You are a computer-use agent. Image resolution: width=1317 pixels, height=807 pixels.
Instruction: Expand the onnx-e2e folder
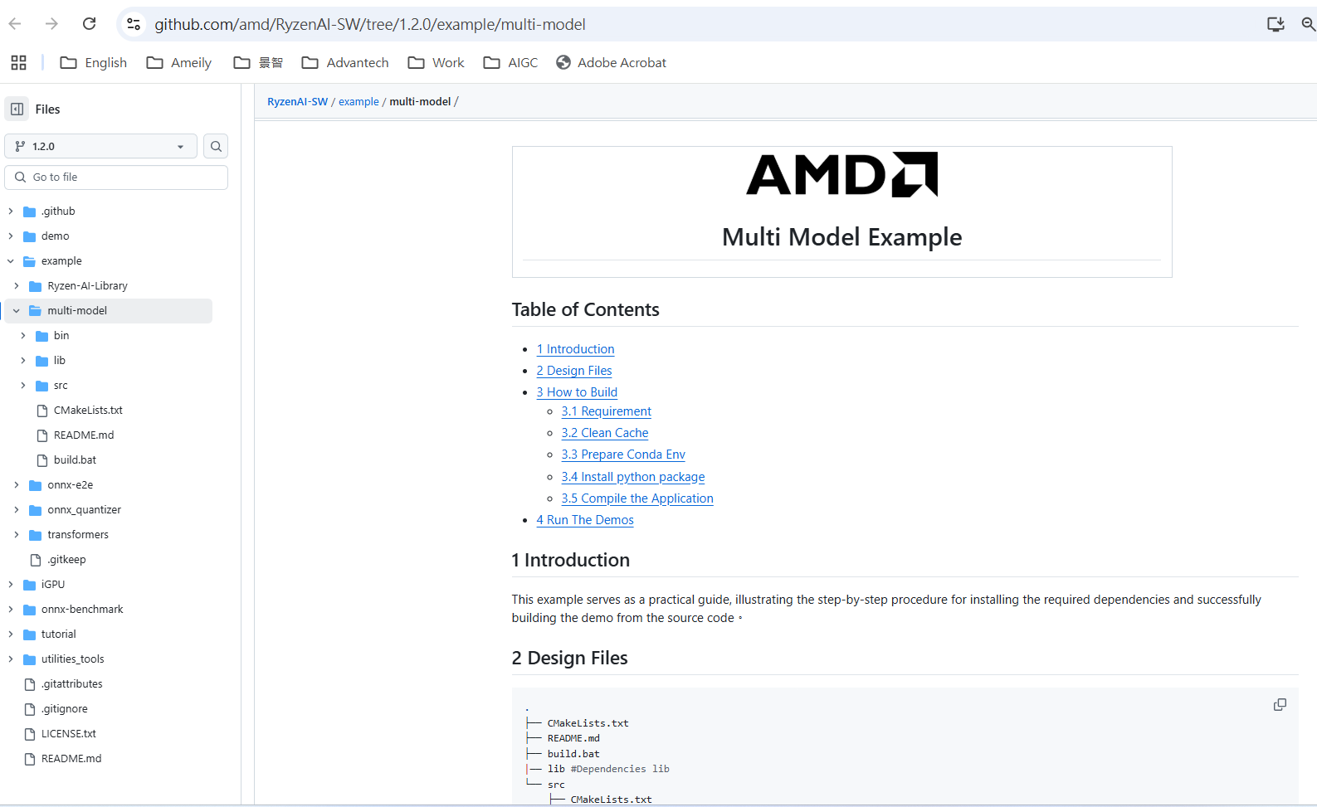(17, 485)
